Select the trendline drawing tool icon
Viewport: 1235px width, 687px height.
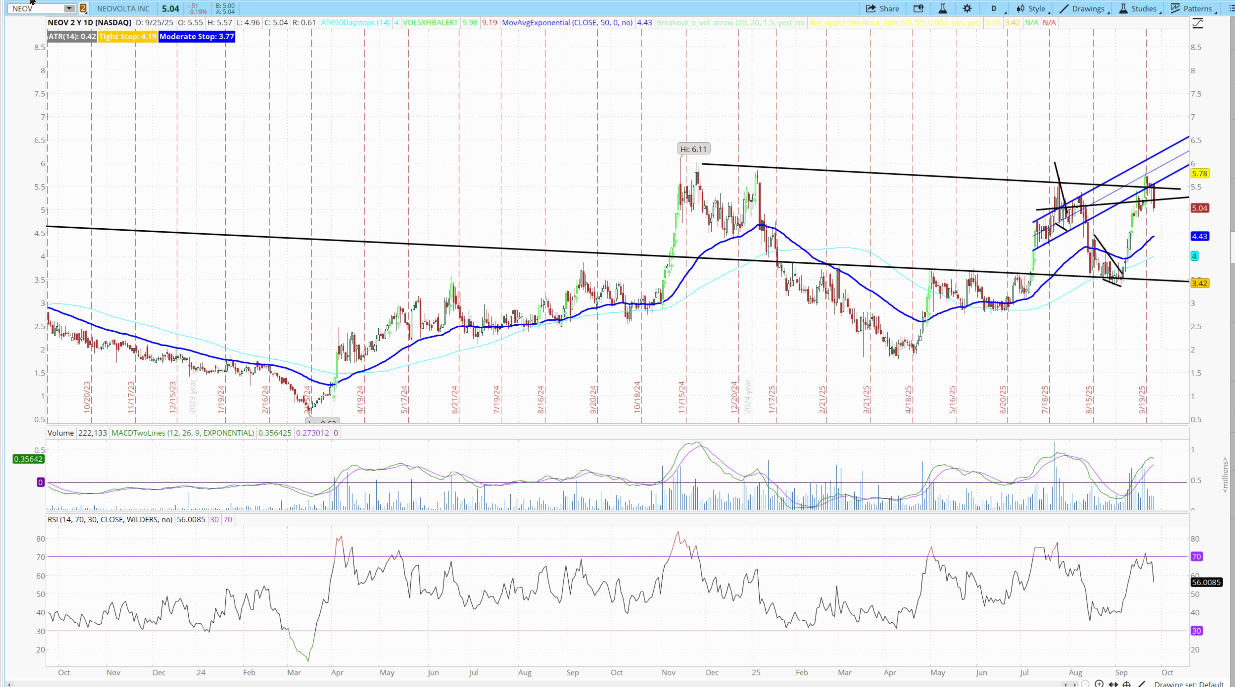(1142, 684)
